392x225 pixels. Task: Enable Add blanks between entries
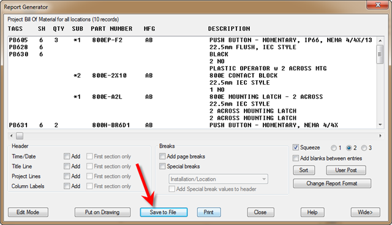pos(296,158)
